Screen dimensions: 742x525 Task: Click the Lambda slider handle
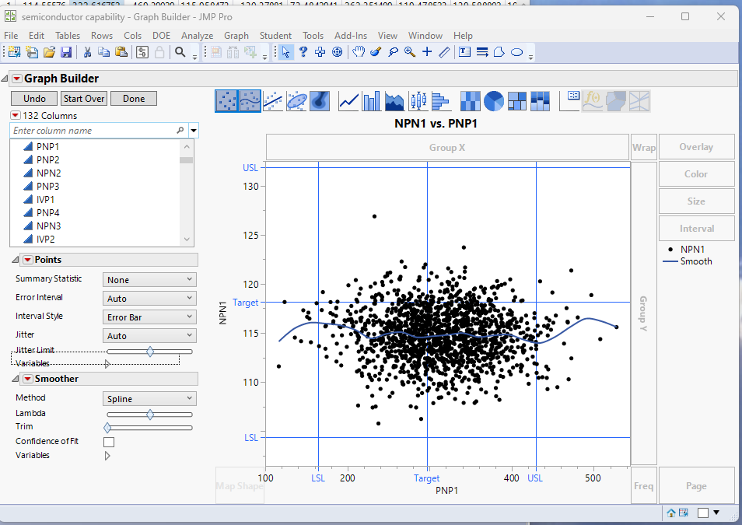tap(150, 415)
